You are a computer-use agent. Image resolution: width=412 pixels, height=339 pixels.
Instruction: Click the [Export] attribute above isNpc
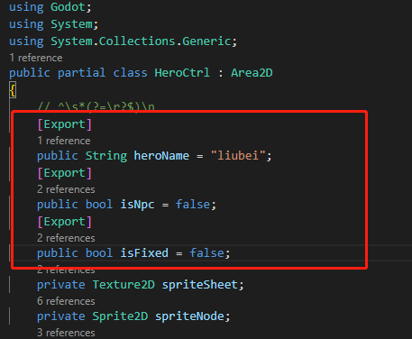coord(65,173)
